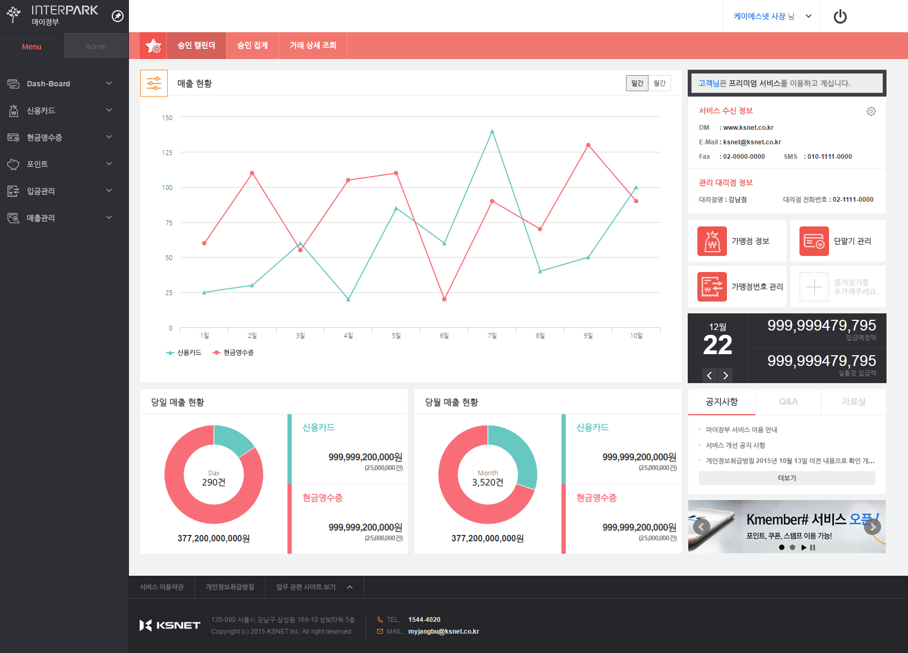Select the Q&A tab

pos(788,402)
